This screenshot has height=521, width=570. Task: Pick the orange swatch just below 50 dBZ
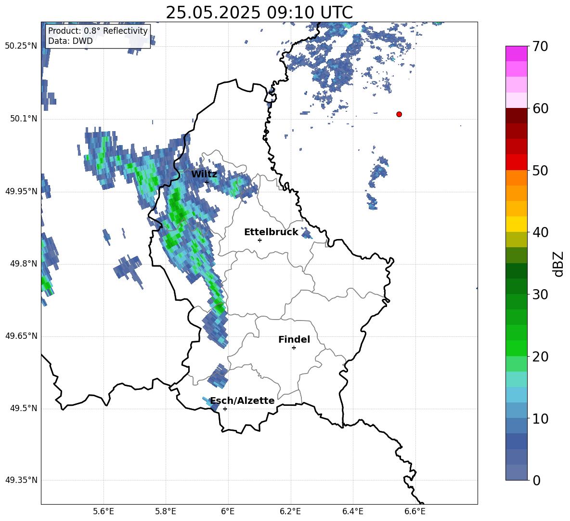coord(517,177)
